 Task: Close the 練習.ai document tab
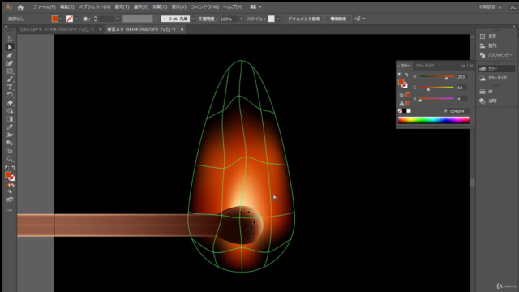click(x=182, y=29)
